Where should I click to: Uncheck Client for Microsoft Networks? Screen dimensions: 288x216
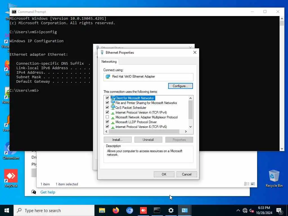[107, 98]
